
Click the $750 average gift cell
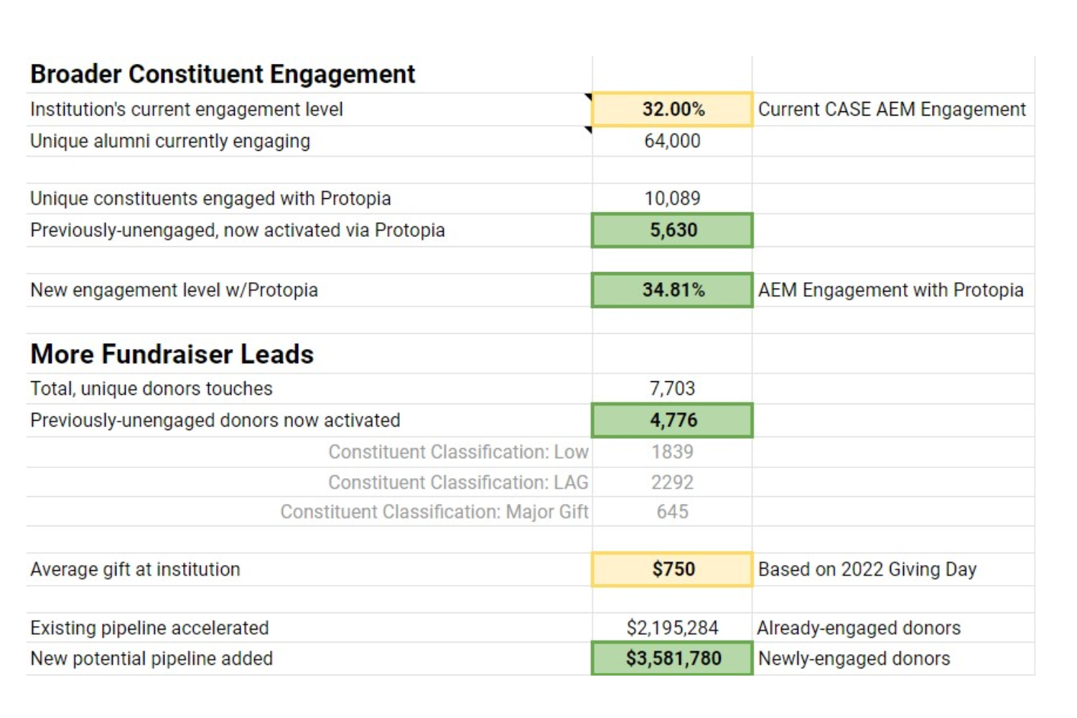[x=673, y=569]
